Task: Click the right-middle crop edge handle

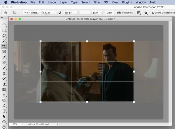Action: click(134, 72)
